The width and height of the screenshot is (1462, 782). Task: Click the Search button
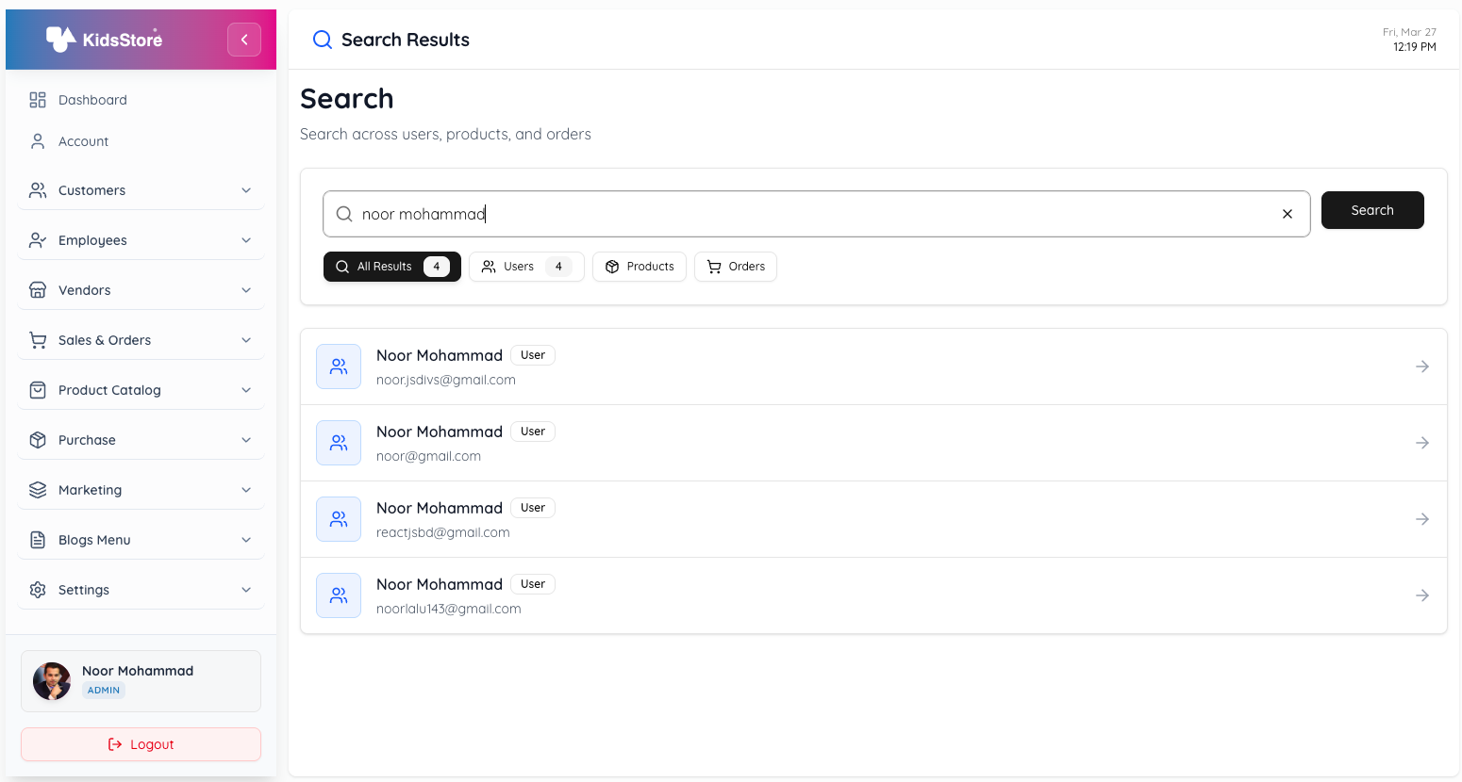[1372, 209]
